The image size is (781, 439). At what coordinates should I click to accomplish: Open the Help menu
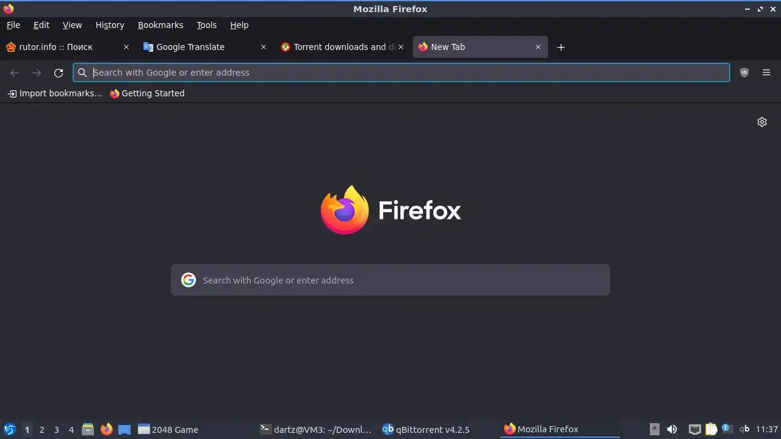tap(239, 25)
